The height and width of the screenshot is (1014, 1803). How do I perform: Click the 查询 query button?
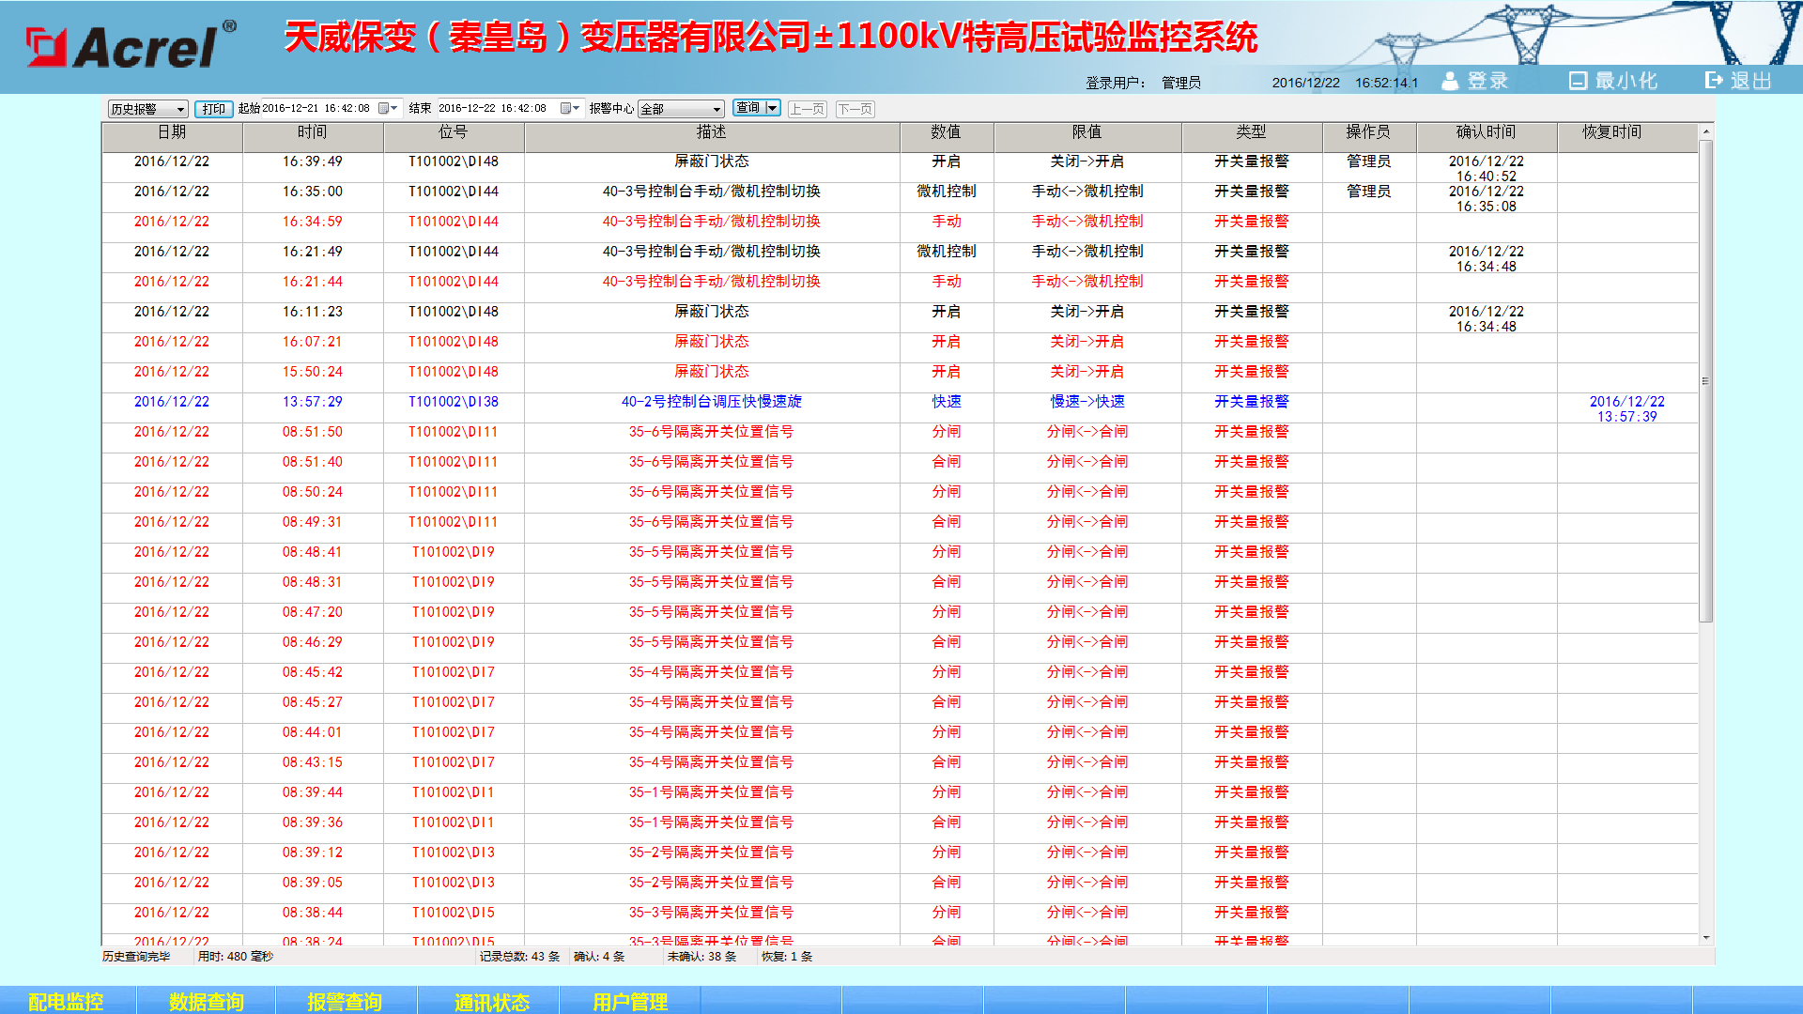[x=748, y=108]
